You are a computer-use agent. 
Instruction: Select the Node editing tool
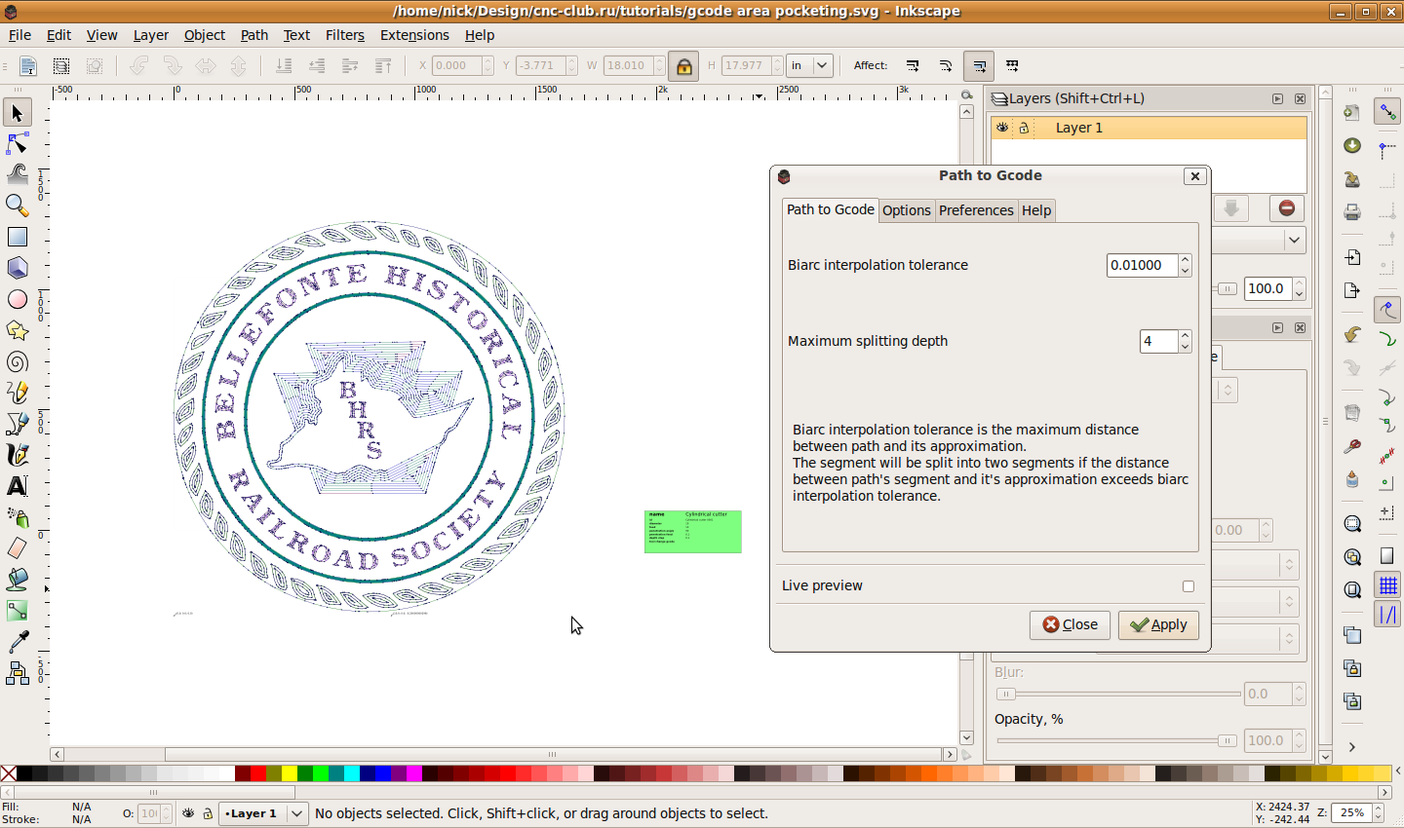point(17,144)
